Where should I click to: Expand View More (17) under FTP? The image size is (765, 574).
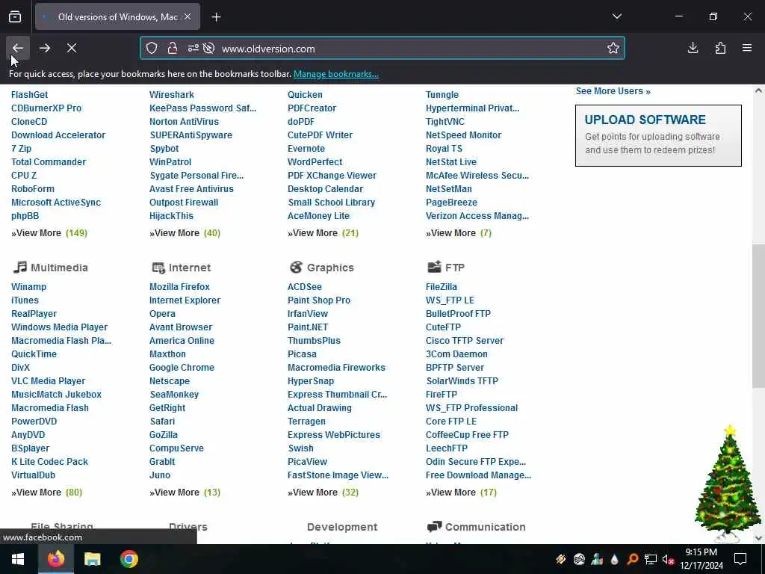point(461,493)
